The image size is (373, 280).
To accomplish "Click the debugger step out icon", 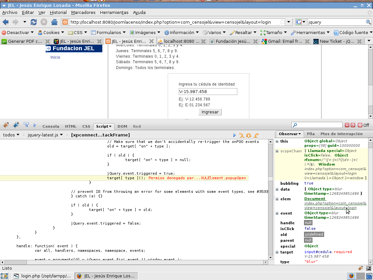I will (x=256, y=135).
